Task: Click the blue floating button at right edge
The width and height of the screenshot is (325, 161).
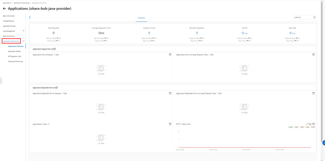Action: [x=324, y=143]
